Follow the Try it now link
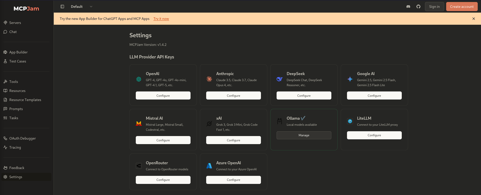Image resolution: width=481 pixels, height=195 pixels. 161,19
